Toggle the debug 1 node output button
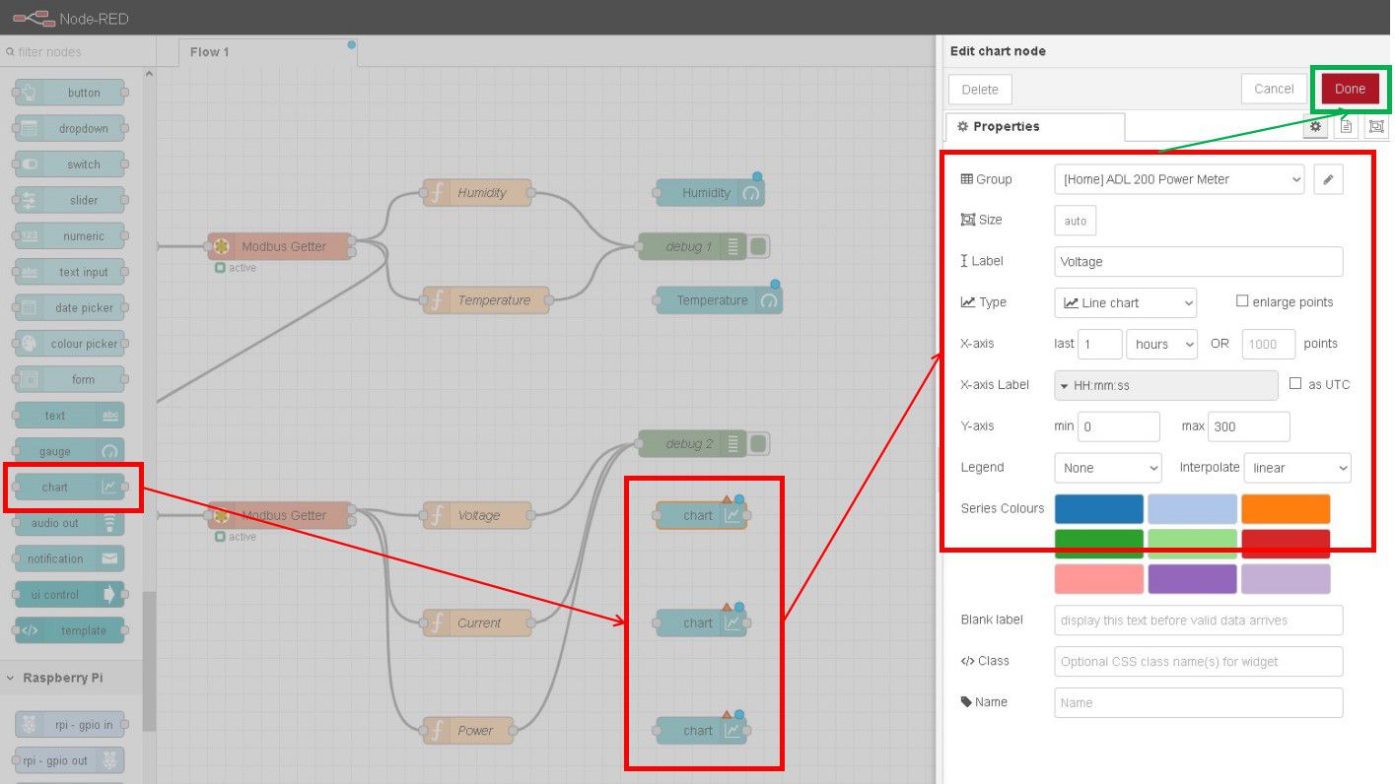Image resolution: width=1395 pixels, height=784 pixels. point(758,246)
